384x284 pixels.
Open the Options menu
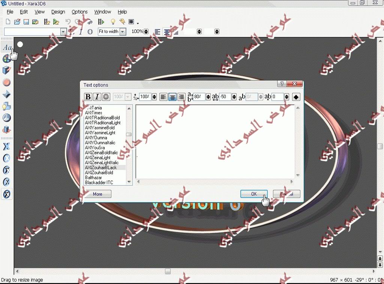pos(79,12)
